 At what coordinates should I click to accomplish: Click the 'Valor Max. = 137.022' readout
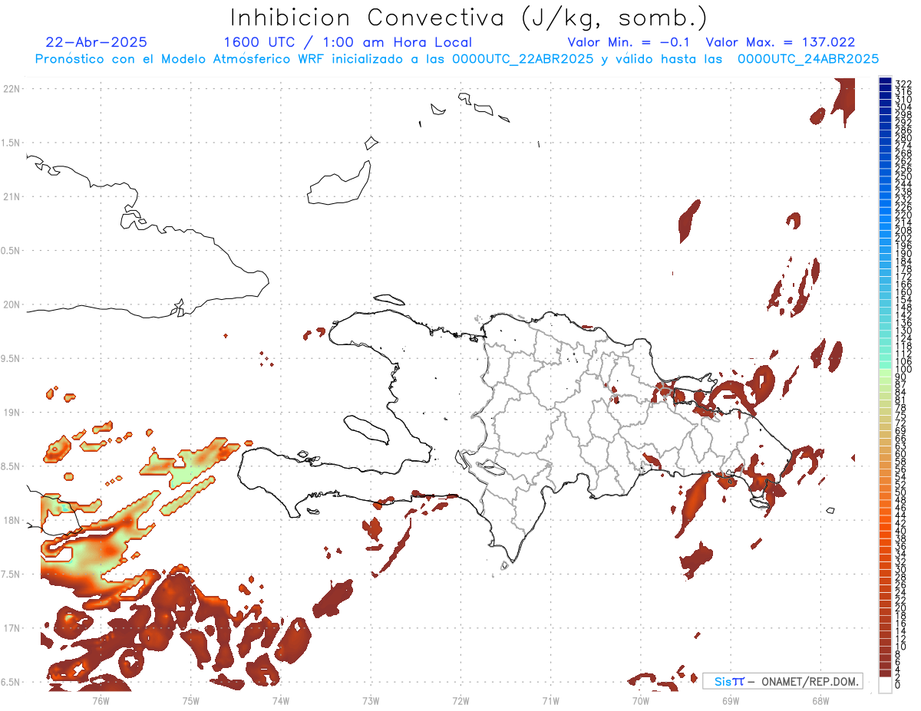pyautogui.click(x=781, y=42)
